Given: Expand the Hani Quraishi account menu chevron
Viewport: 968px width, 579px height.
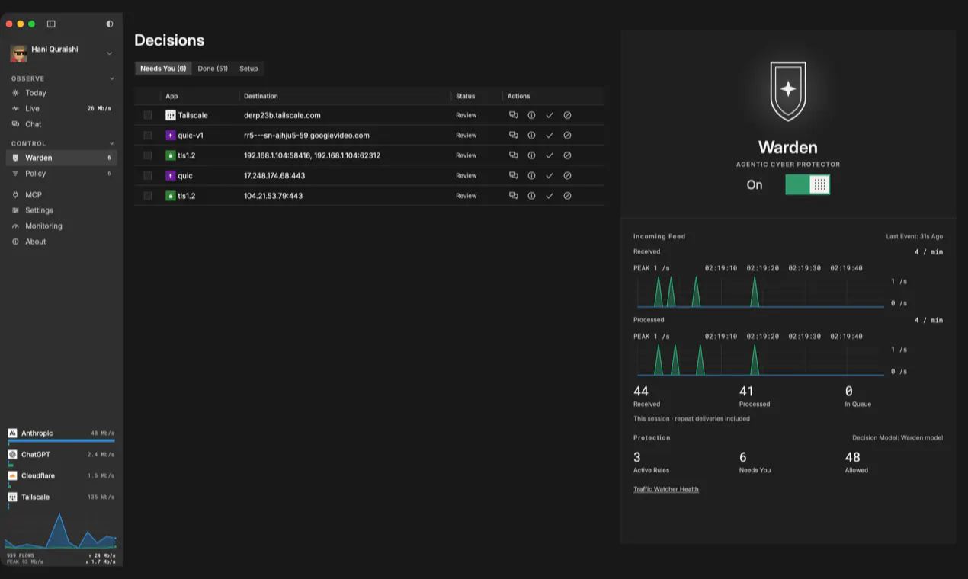Looking at the screenshot, I should click(x=109, y=53).
